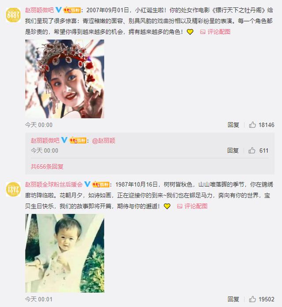
Task: Click the fan badge beside 赵丽颖全球粉丝后援会
Action: pos(101,184)
